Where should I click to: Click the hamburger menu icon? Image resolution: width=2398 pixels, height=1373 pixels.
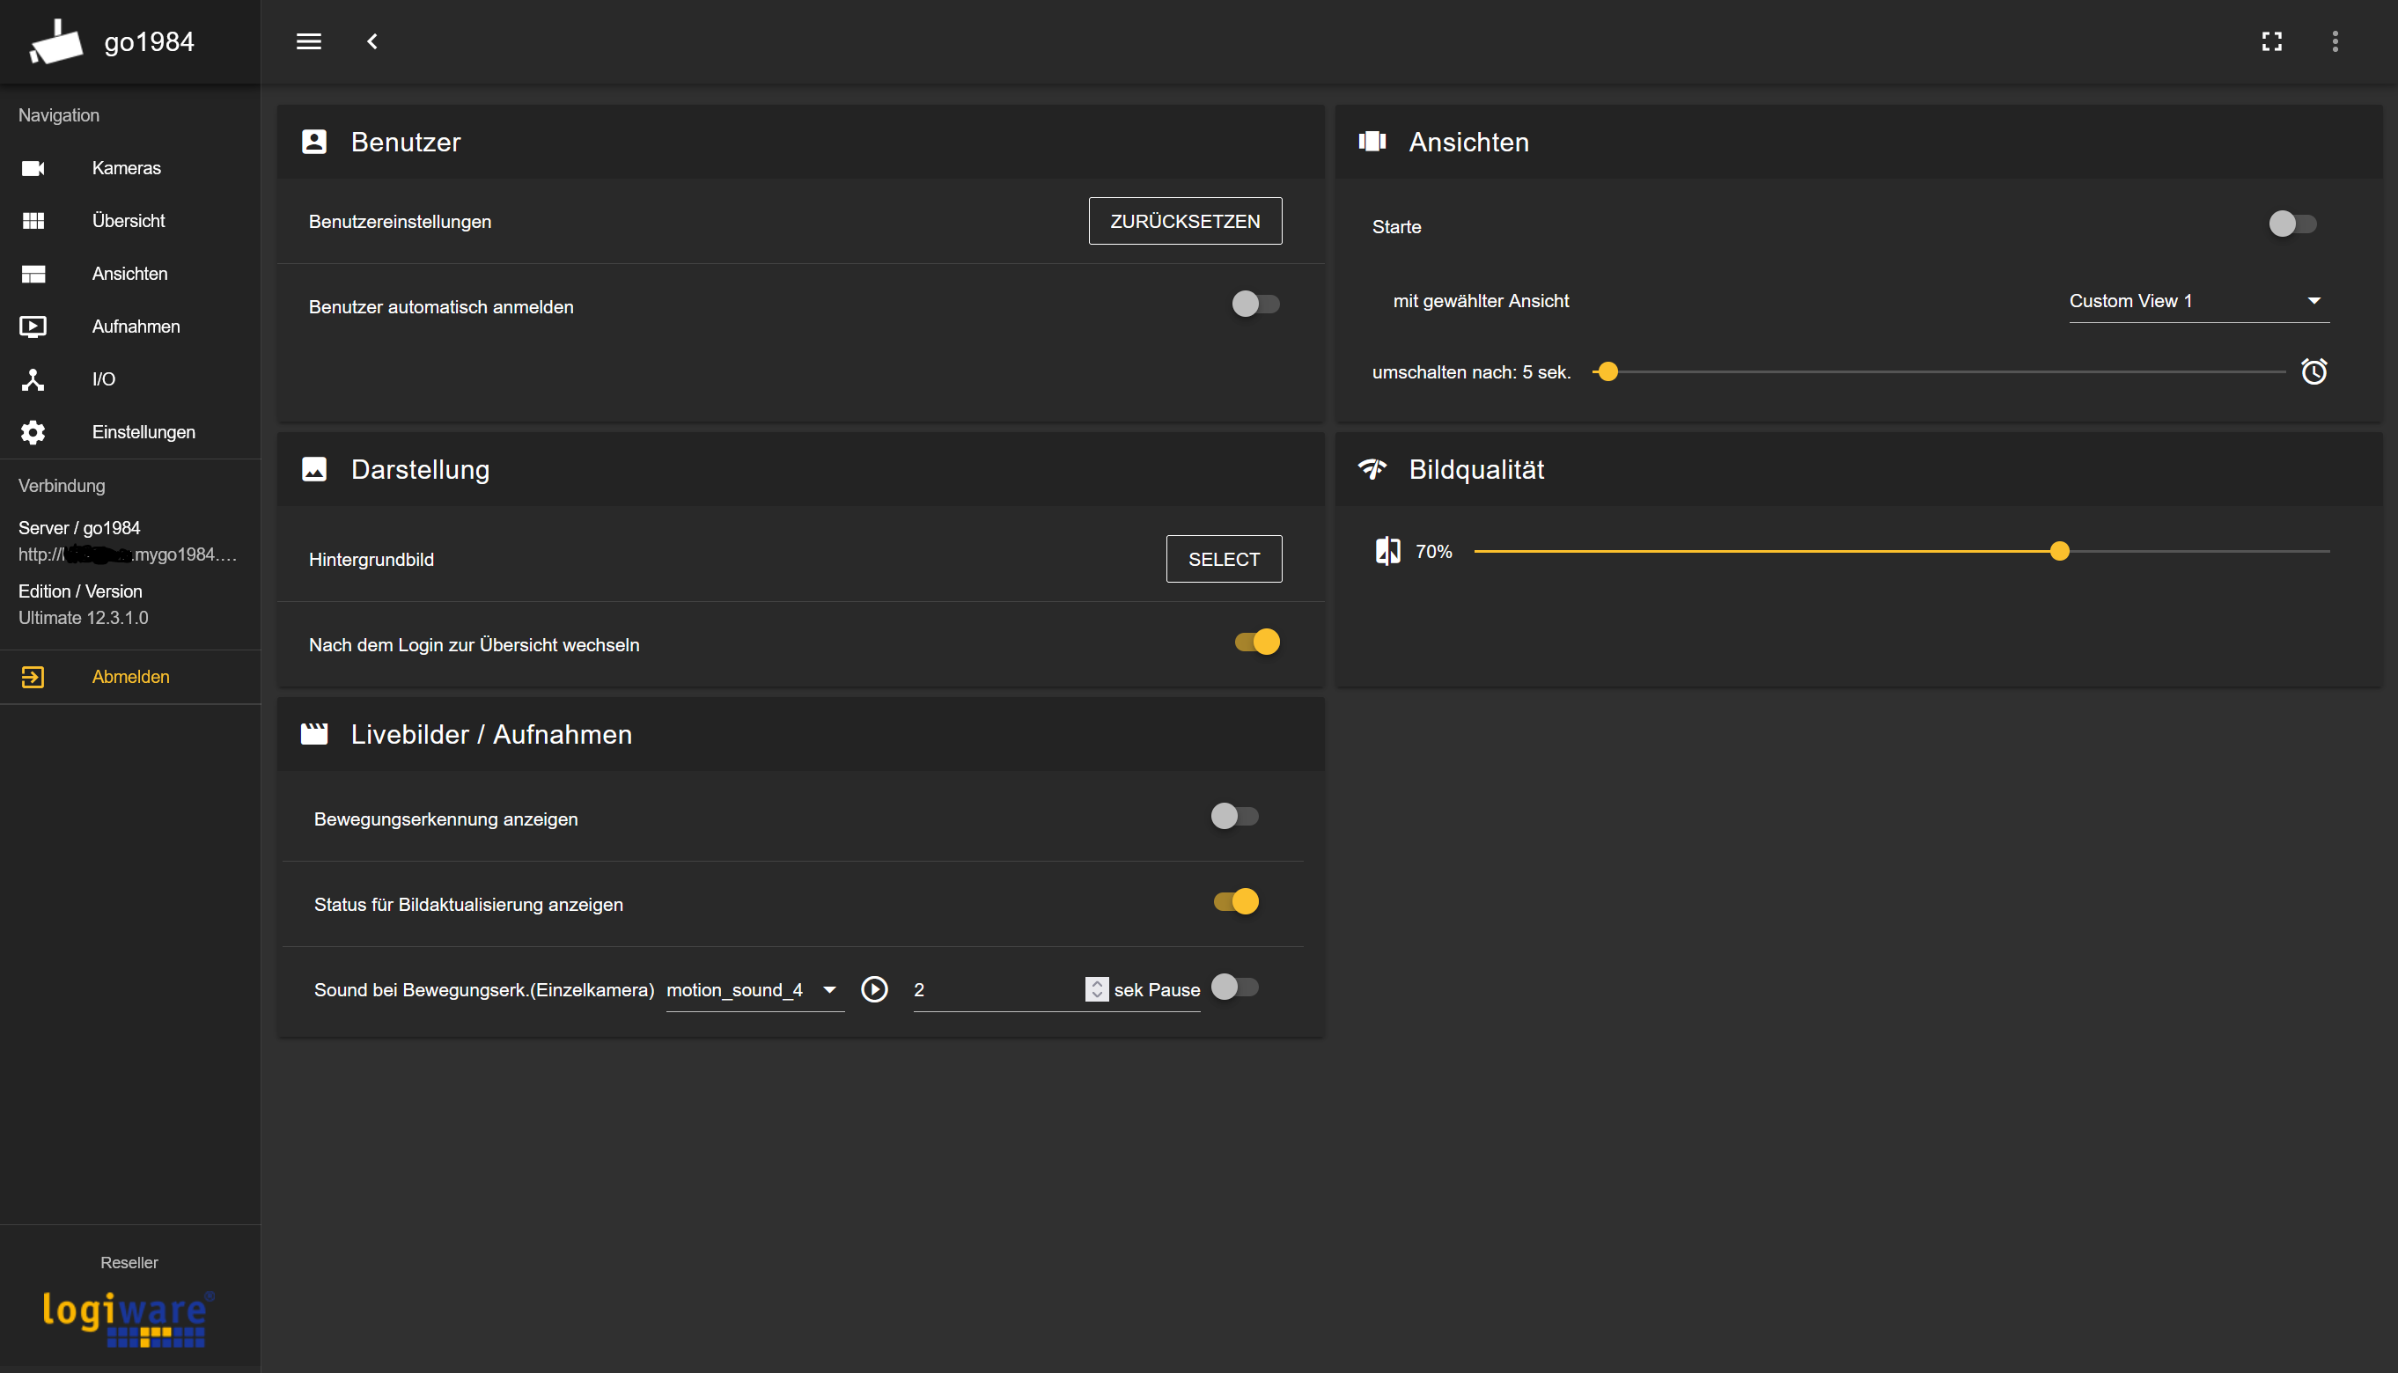308,41
